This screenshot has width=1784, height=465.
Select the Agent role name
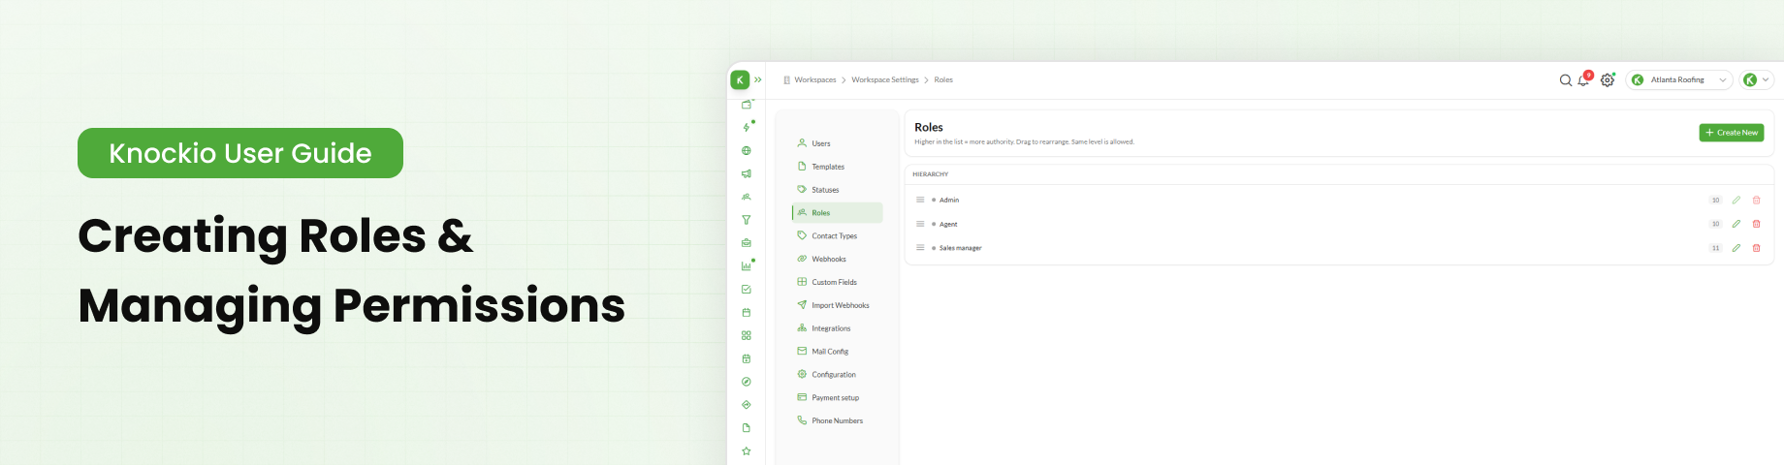point(948,224)
